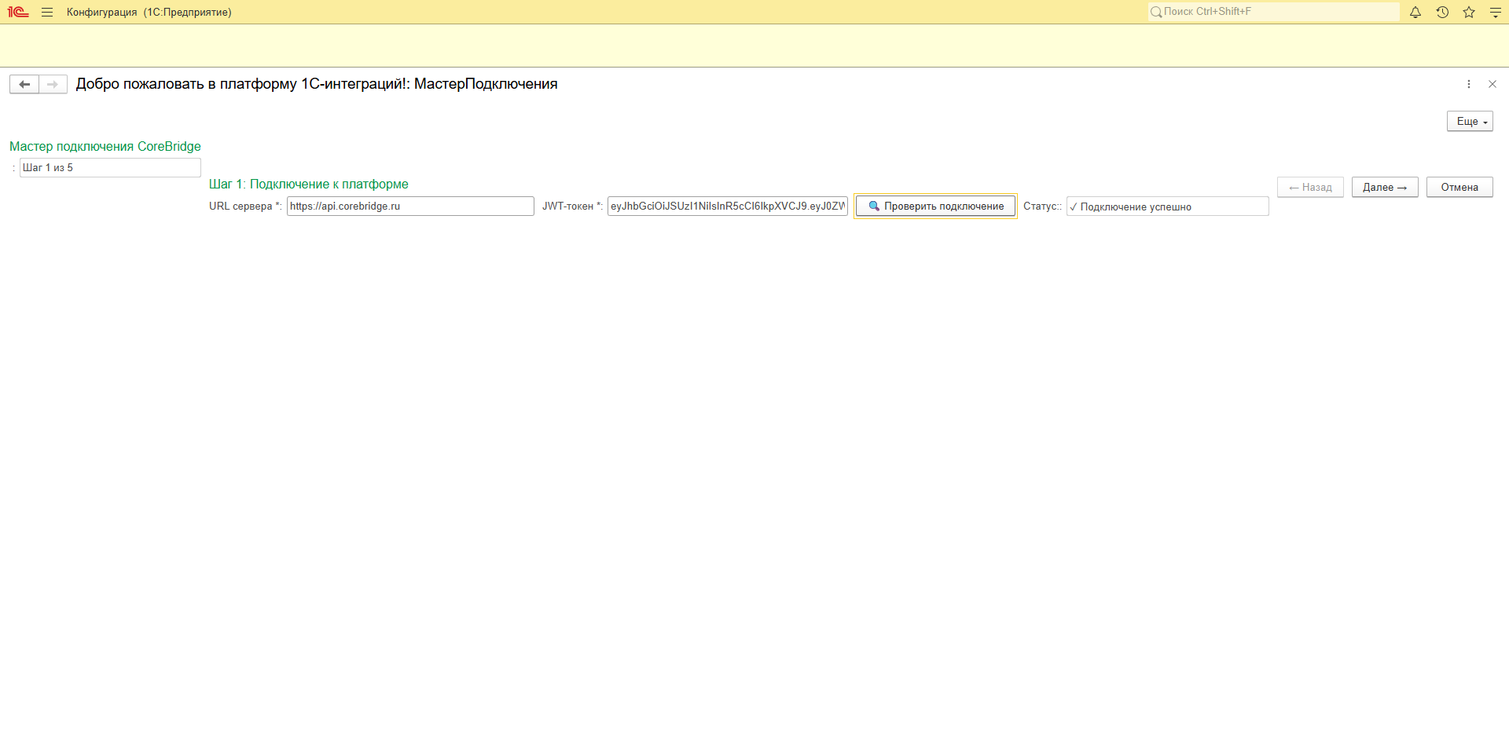Focus the URL сервера input field
This screenshot has height=742, width=1509.
(x=410, y=207)
